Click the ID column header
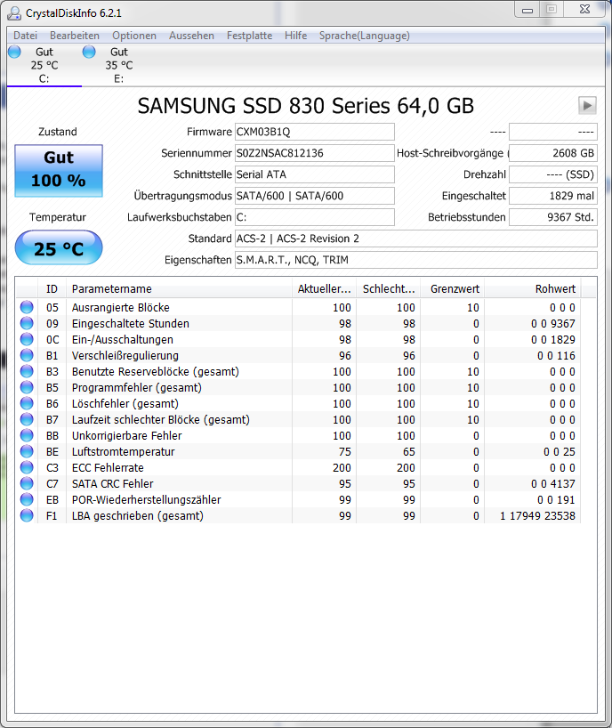This screenshot has height=728, width=612. click(52, 288)
